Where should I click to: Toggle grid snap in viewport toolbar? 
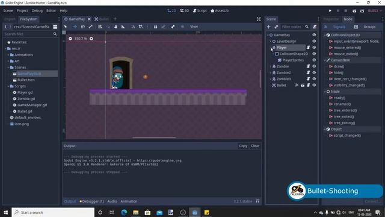click(141, 27)
